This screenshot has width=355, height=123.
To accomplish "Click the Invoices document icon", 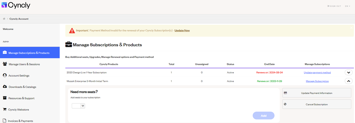I will [4, 121].
